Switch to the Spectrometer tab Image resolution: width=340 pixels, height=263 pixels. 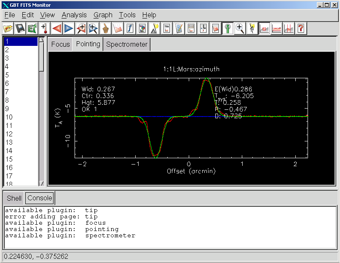(x=127, y=44)
